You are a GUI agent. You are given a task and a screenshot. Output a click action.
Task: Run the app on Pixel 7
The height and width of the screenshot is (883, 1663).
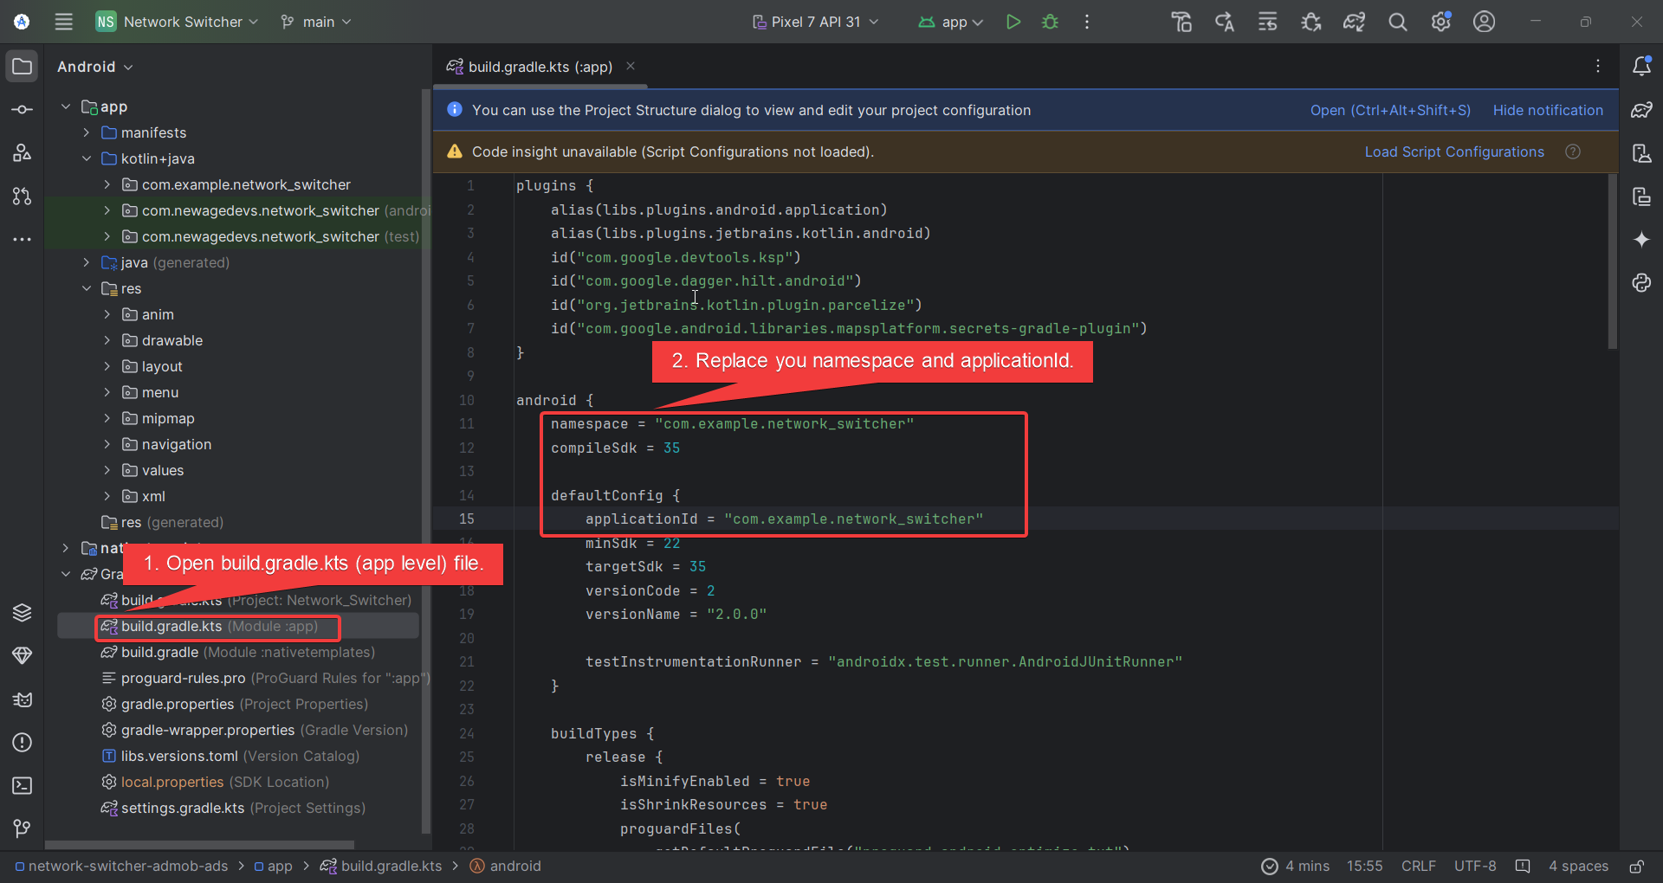click(x=1013, y=22)
